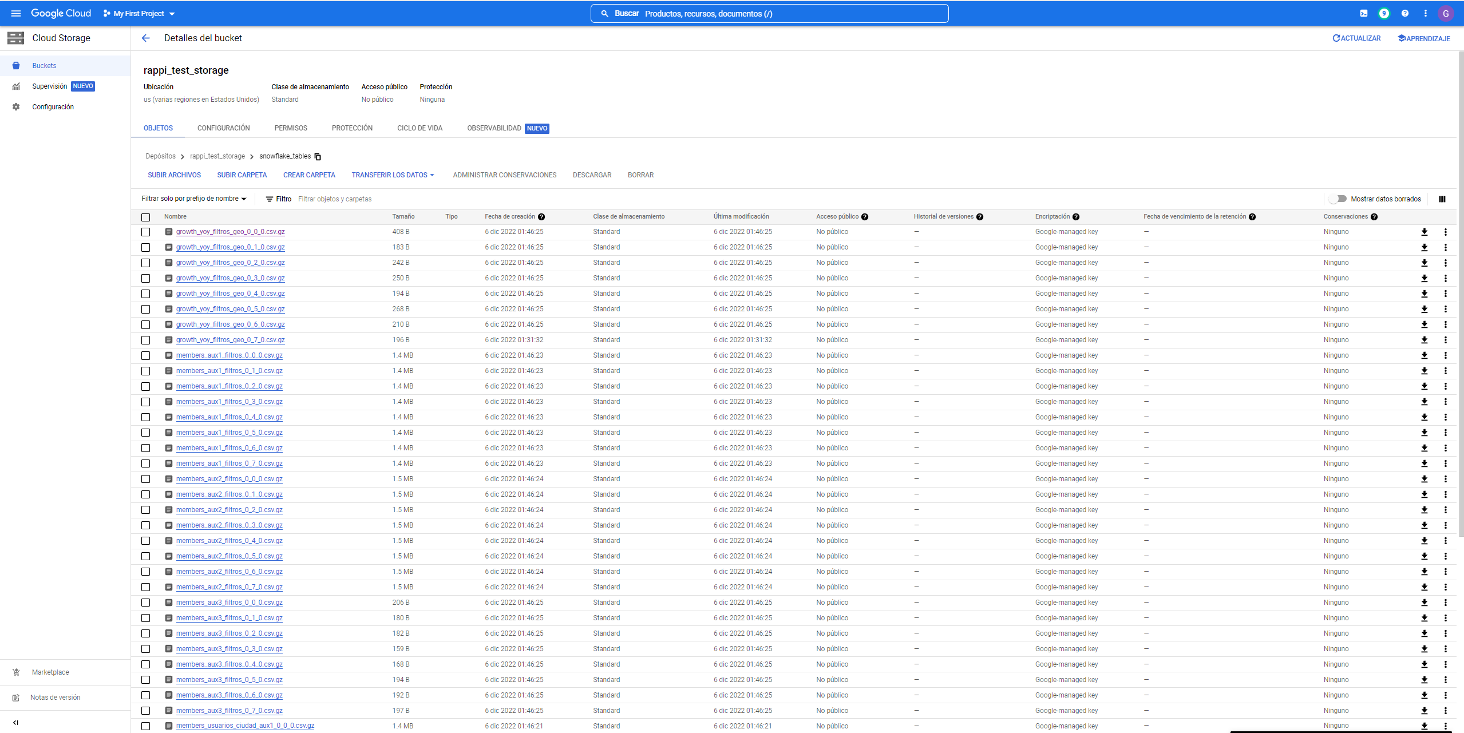This screenshot has width=1464, height=733.
Task: Open Configuración in the left sidebar
Action: pyautogui.click(x=65, y=107)
